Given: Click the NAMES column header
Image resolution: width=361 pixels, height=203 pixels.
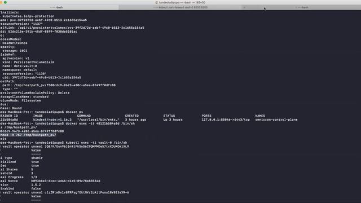Looking at the screenshot, I should pyautogui.click(x=260, y=116).
